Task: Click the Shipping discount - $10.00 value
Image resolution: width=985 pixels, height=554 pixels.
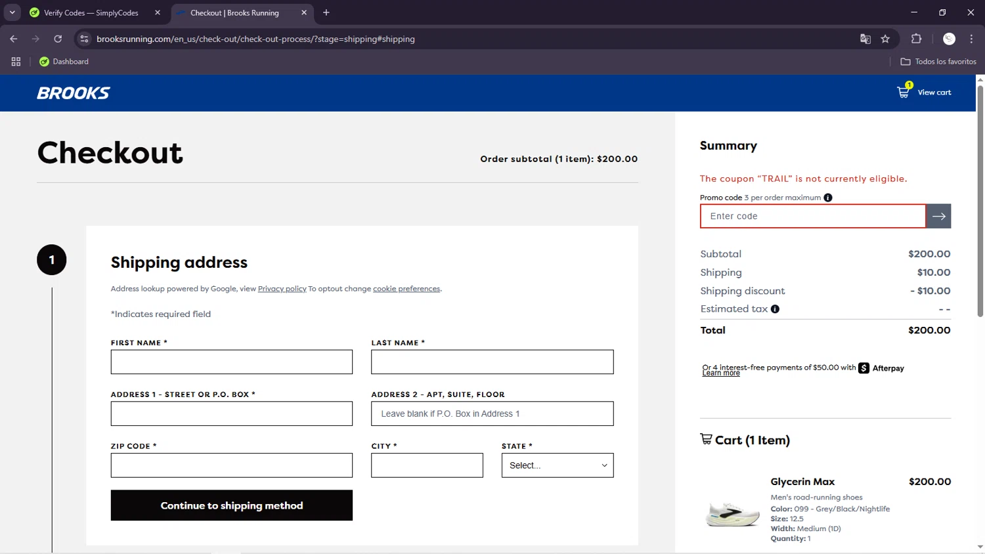Action: 930,291
